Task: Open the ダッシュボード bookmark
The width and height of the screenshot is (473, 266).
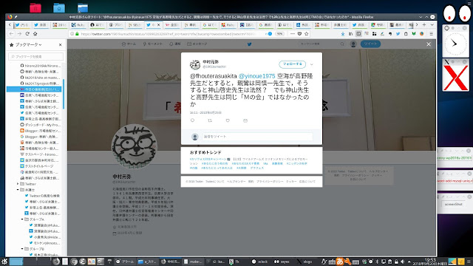Action: (x=40, y=125)
